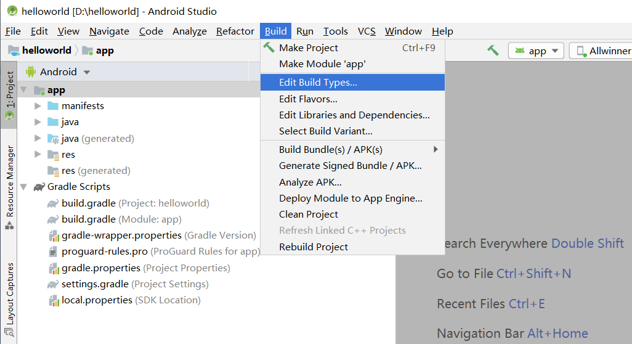The height and width of the screenshot is (344, 632).
Task: Select the manifests folder icon
Action: (x=53, y=105)
